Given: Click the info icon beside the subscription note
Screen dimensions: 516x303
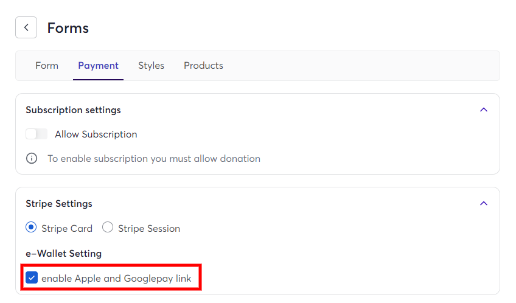Looking at the screenshot, I should [32, 158].
